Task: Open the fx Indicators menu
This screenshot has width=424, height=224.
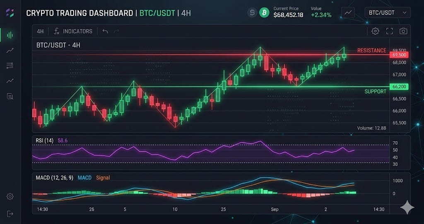Action: coord(73,31)
